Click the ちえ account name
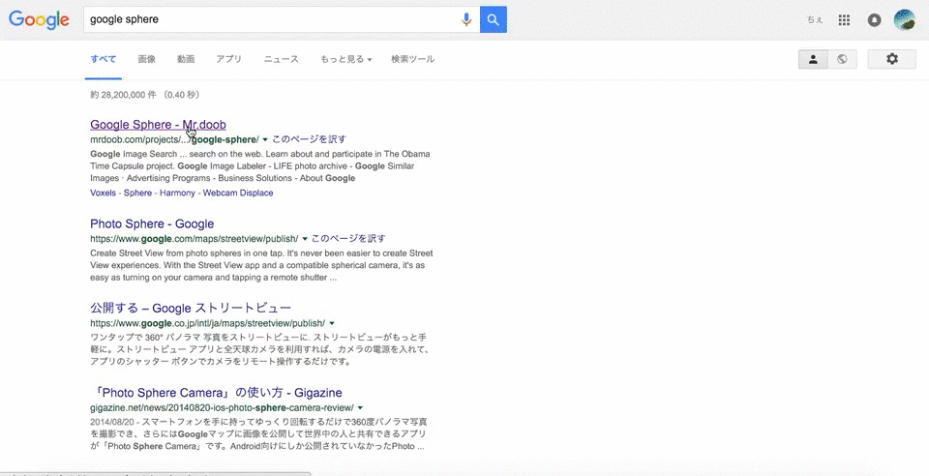 tap(815, 20)
